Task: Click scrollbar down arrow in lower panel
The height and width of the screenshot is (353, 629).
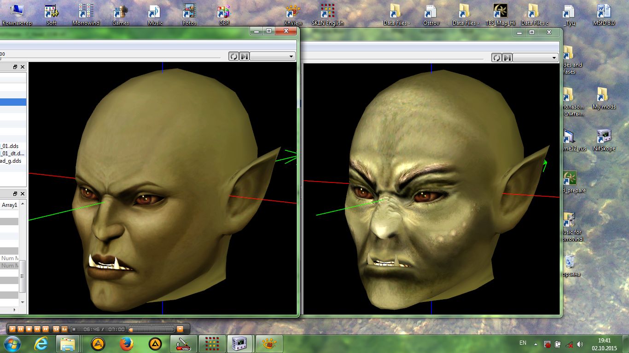Action: click(x=23, y=302)
